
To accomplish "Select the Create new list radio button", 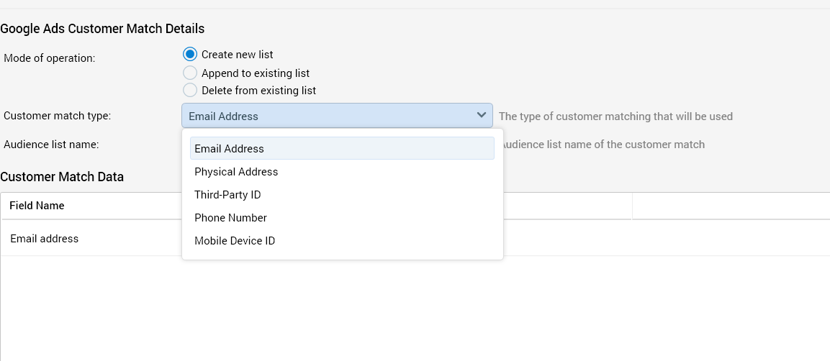I will tap(190, 55).
